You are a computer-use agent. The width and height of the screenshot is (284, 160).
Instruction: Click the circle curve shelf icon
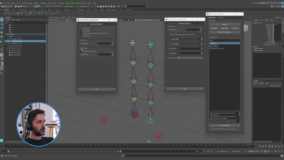[x=6, y=13]
